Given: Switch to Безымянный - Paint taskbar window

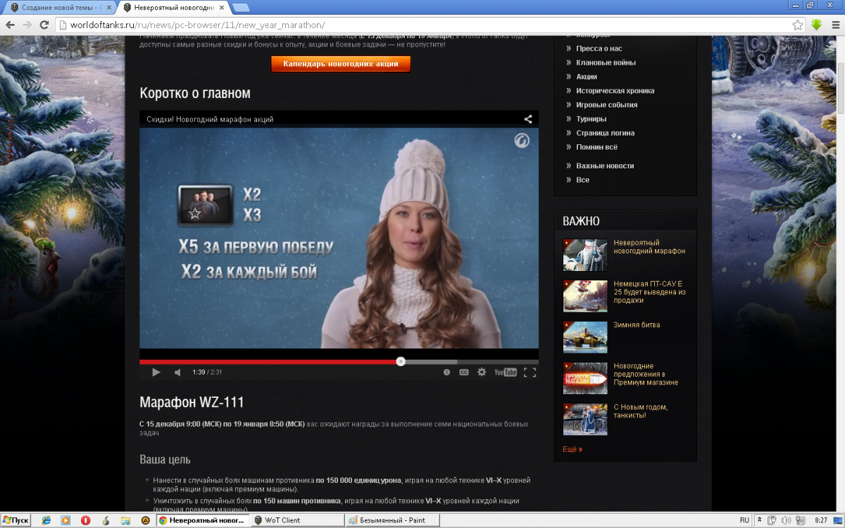Looking at the screenshot, I should [x=392, y=520].
